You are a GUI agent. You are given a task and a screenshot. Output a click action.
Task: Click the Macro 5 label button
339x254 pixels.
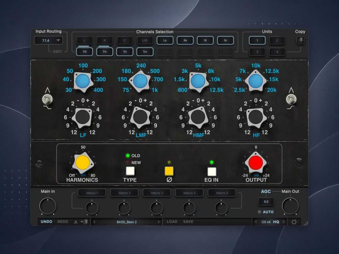pos(222,193)
